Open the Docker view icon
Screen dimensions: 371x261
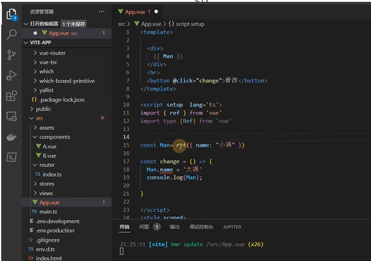coord(12,137)
